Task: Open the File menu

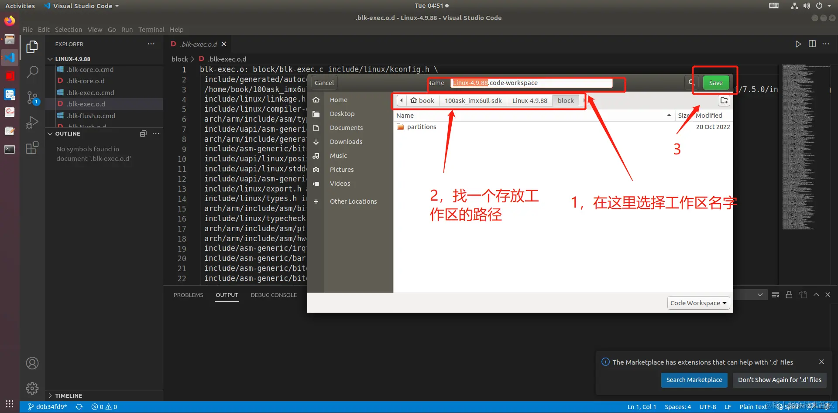Action: pos(27,30)
